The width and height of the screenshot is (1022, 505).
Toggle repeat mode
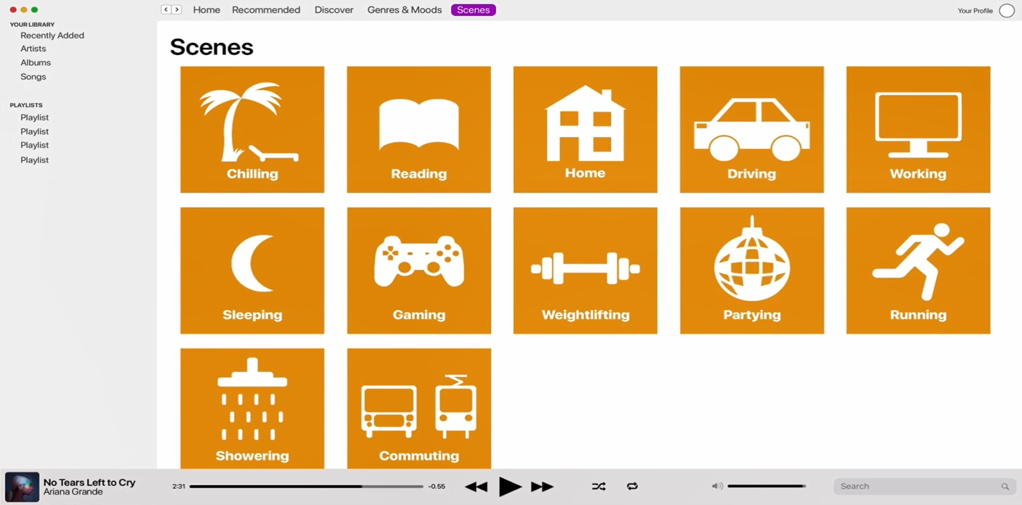pyautogui.click(x=632, y=486)
